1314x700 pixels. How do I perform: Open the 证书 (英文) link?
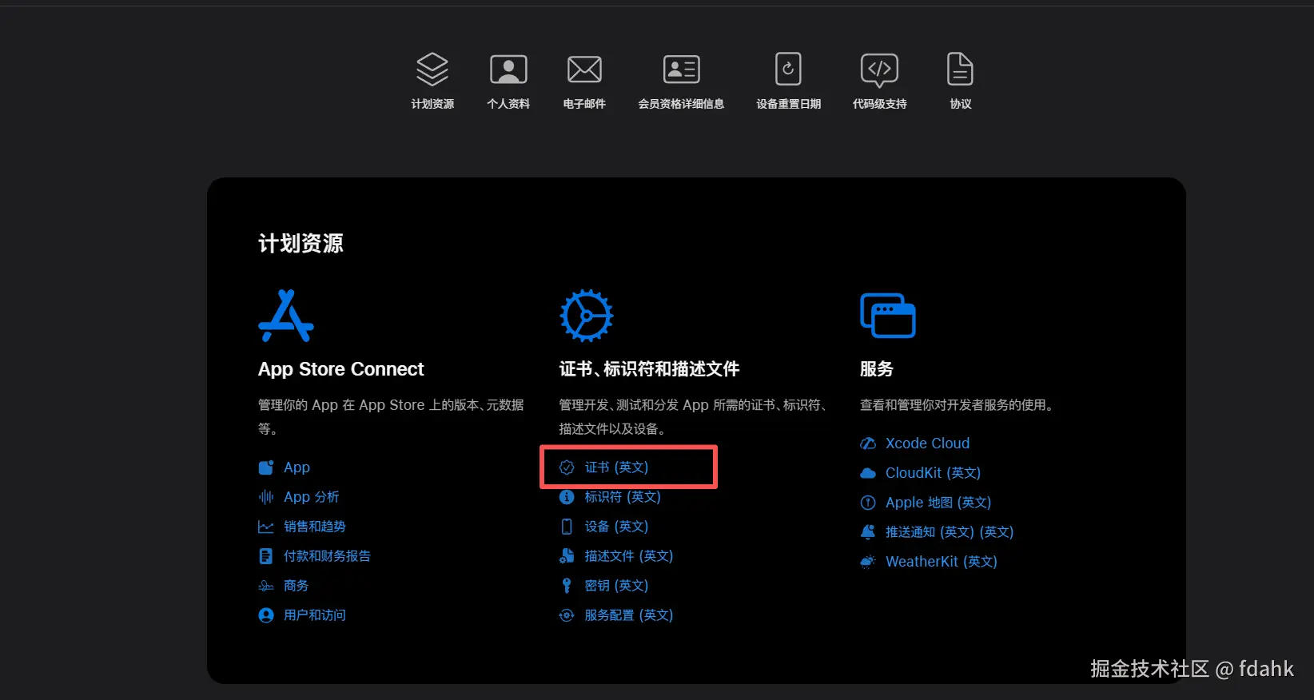616,467
